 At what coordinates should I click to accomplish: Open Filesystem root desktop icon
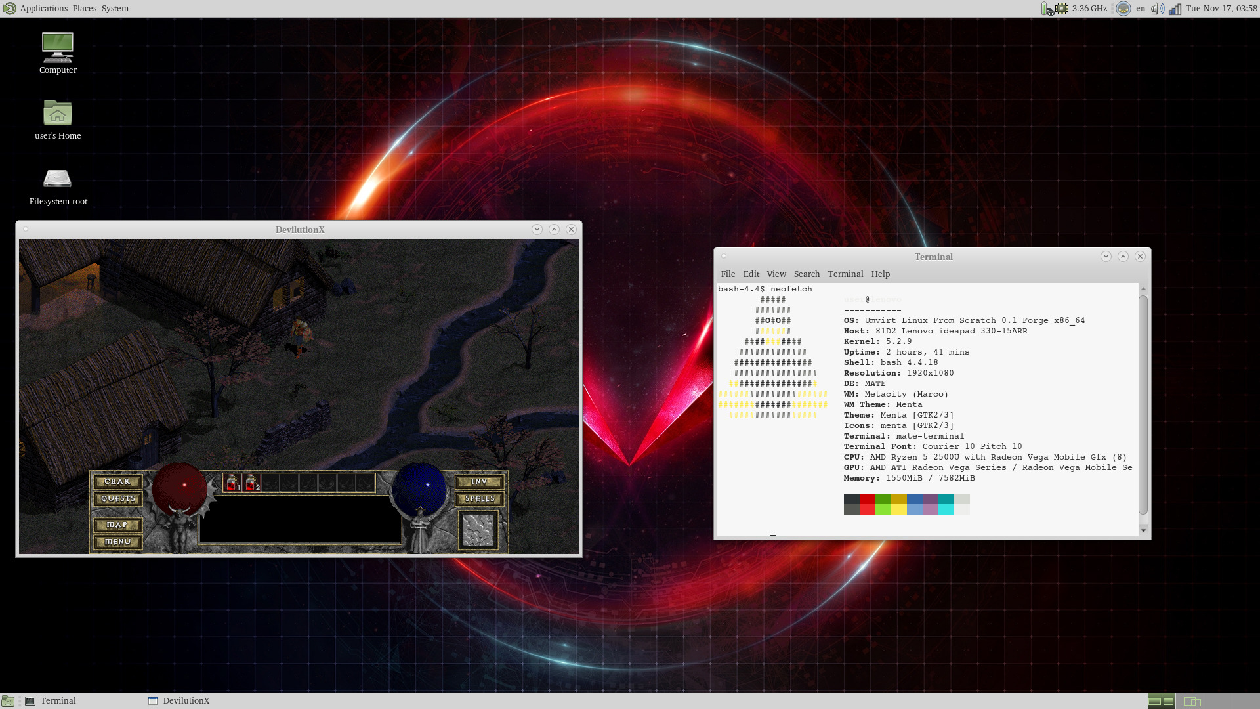(x=58, y=179)
